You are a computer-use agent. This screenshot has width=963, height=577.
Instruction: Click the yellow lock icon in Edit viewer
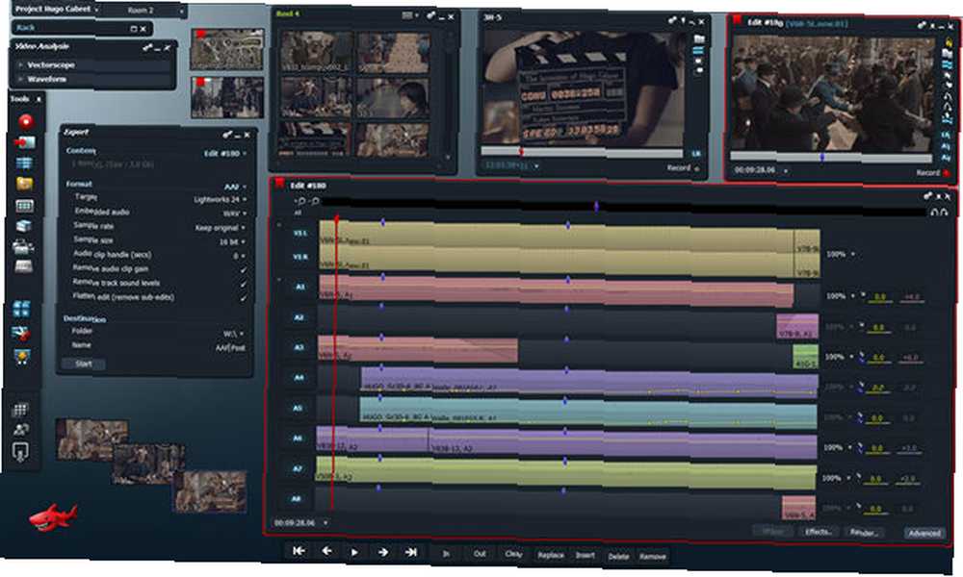point(949,42)
